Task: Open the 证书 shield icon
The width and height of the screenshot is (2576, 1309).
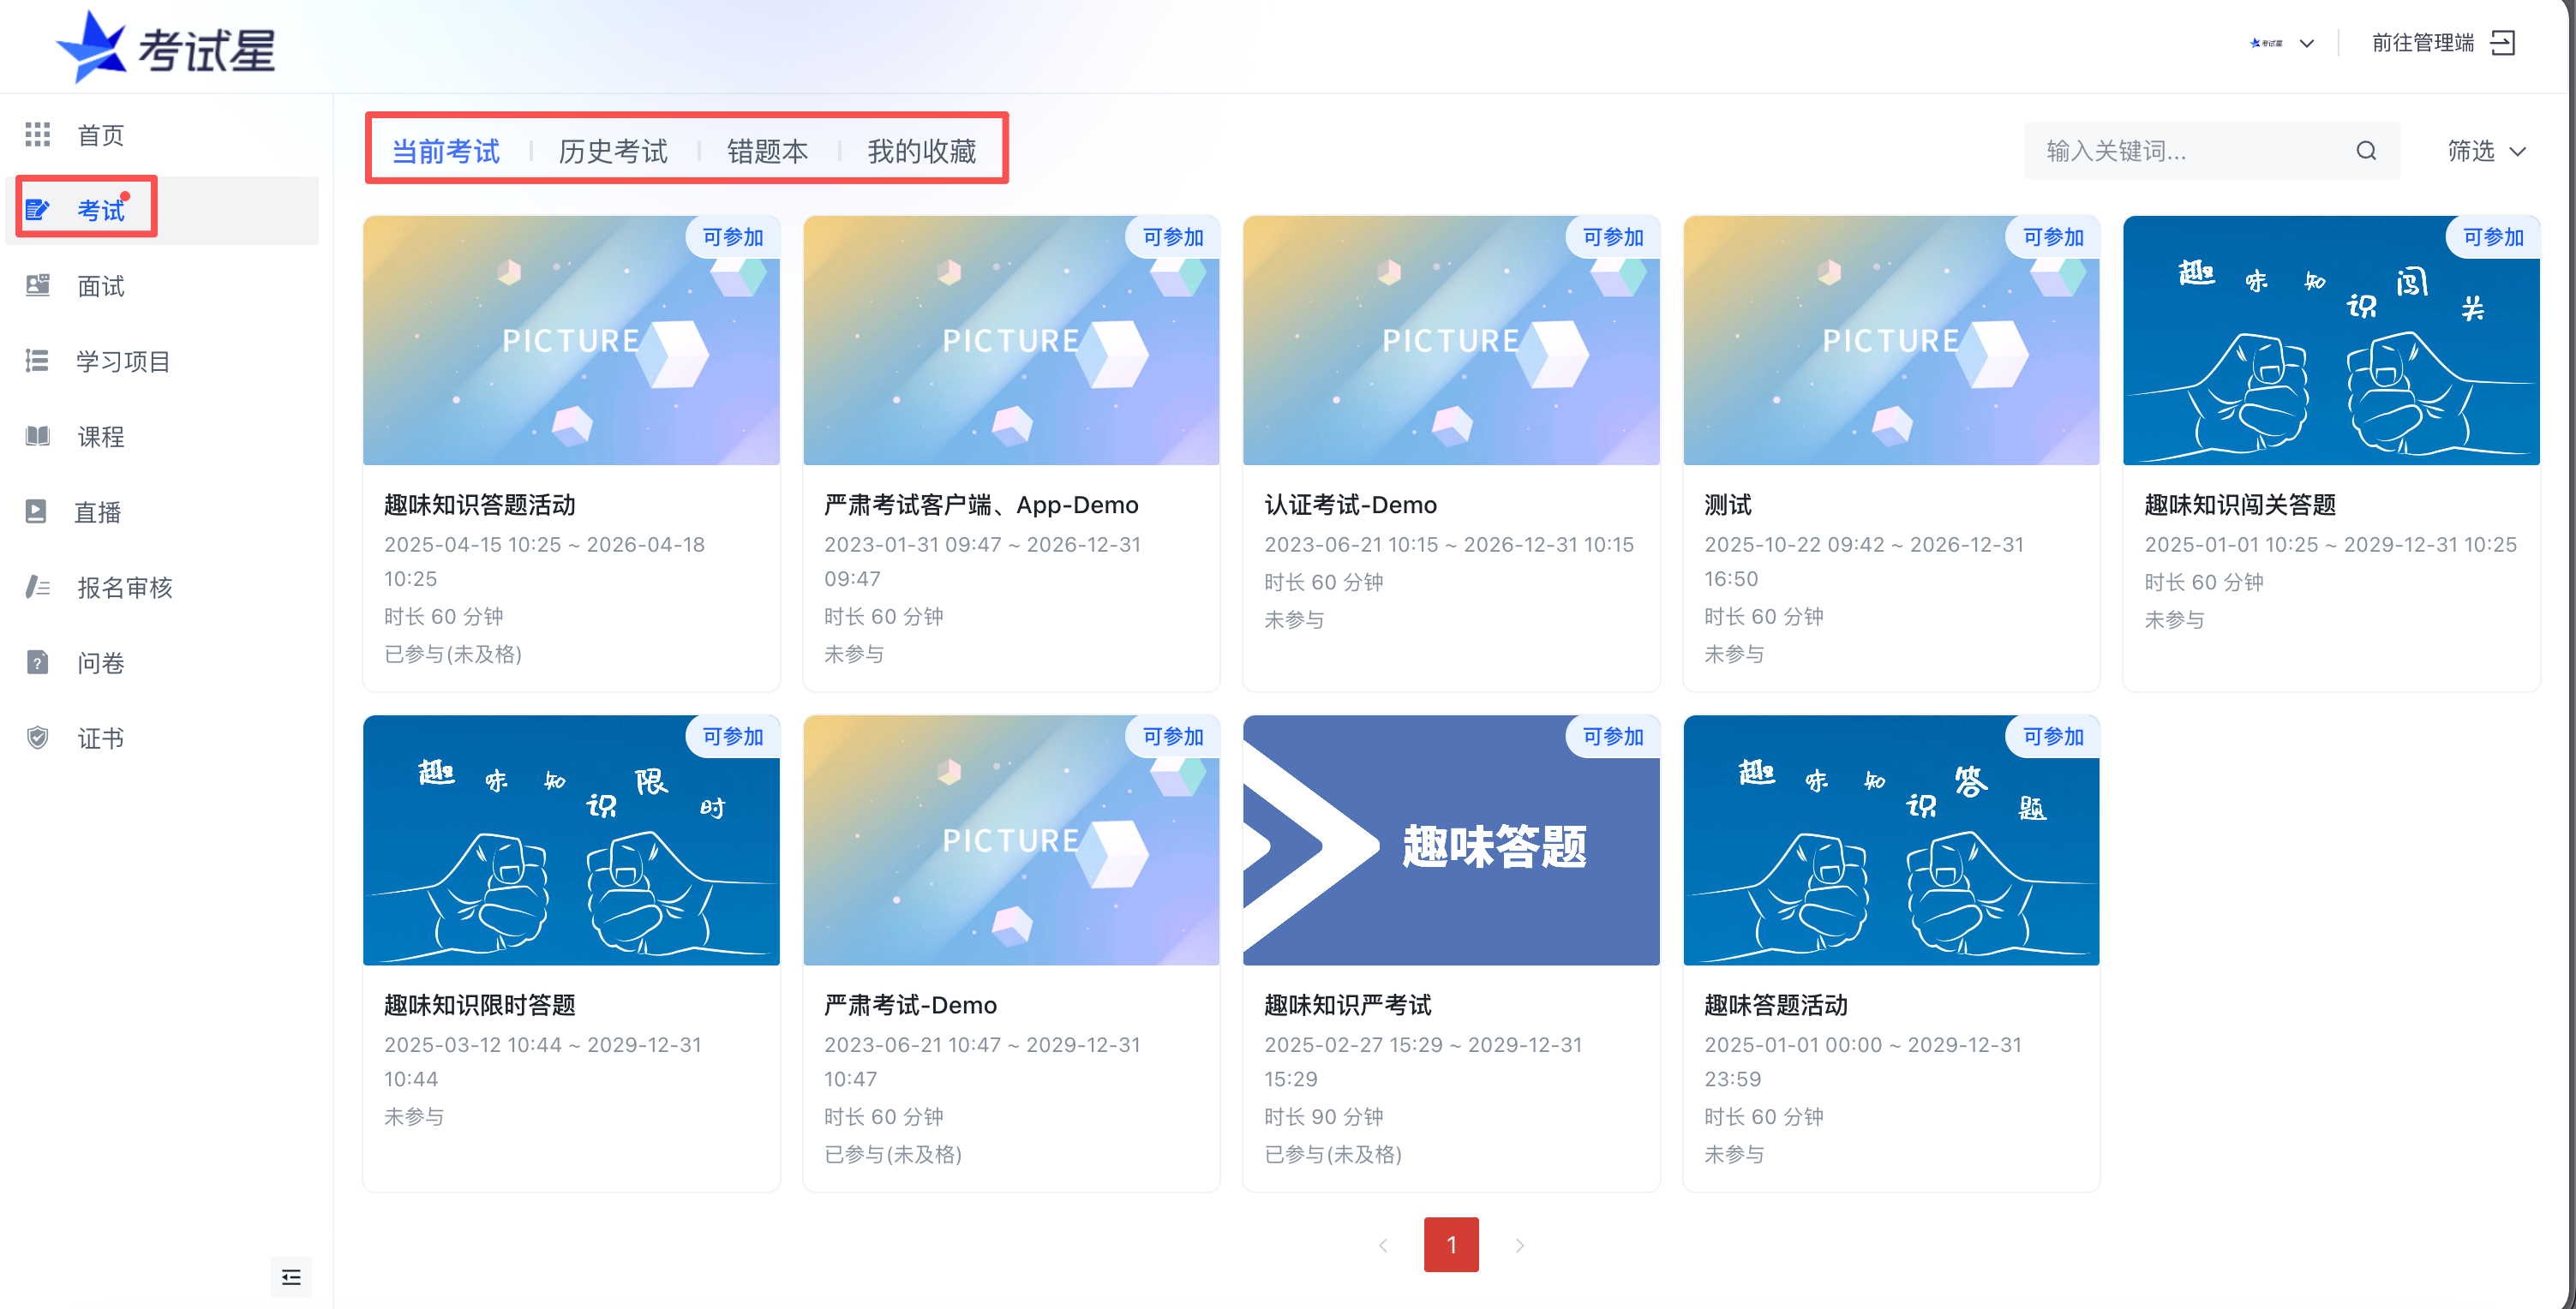Action: click(x=37, y=738)
